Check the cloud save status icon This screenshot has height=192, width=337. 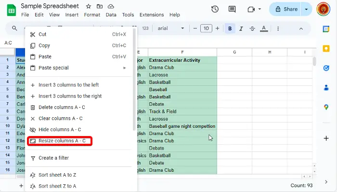[111, 6]
